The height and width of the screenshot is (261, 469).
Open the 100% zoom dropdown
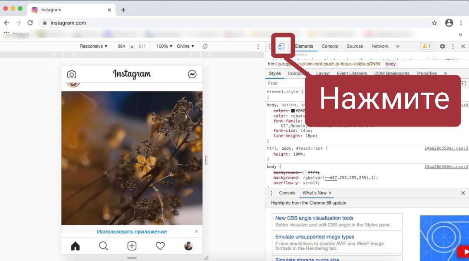[x=164, y=46]
